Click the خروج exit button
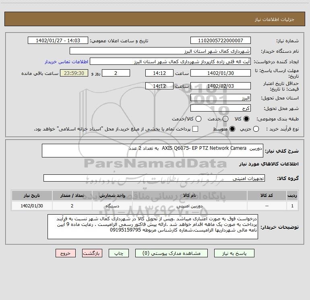310x300 pixels. point(66,253)
